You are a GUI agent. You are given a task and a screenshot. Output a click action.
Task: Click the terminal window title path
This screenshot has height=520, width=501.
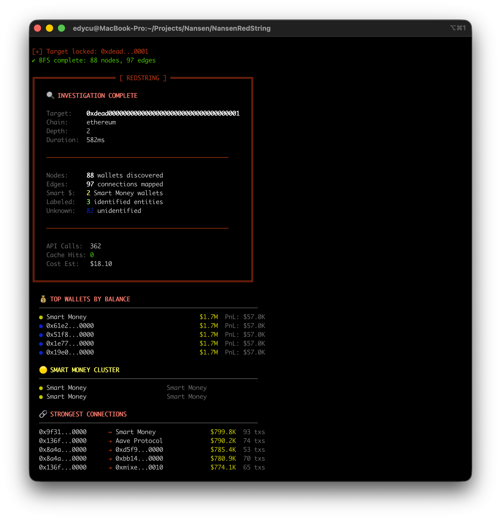coord(172,28)
